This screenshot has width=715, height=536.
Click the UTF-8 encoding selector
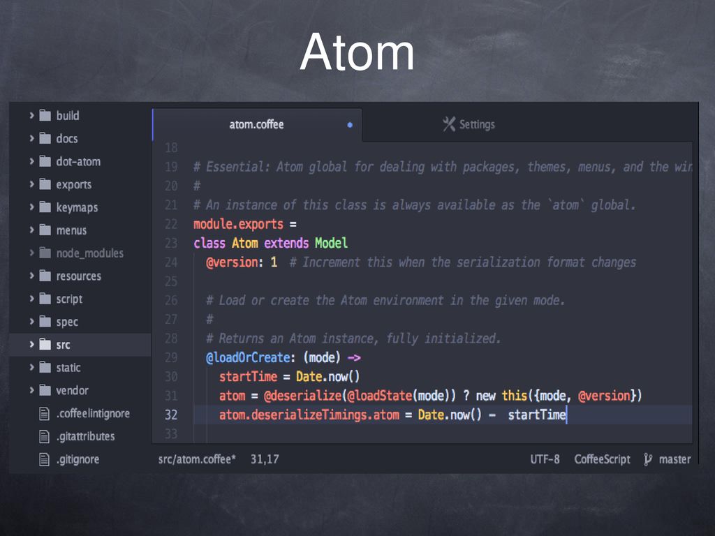click(x=545, y=459)
